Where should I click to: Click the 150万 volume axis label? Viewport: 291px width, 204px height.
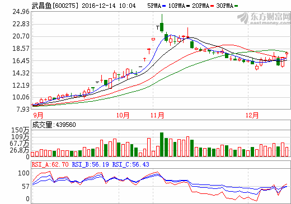20,130
